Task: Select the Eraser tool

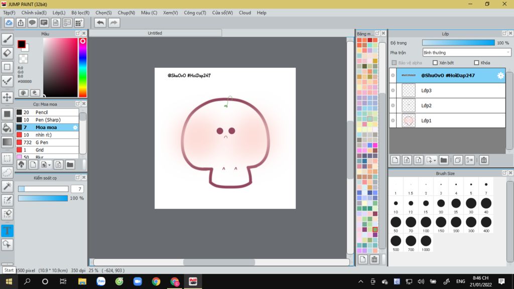Action: pyautogui.click(x=7, y=53)
